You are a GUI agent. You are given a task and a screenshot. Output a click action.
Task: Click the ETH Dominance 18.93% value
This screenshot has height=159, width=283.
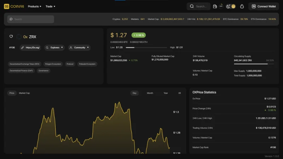point(272,19)
